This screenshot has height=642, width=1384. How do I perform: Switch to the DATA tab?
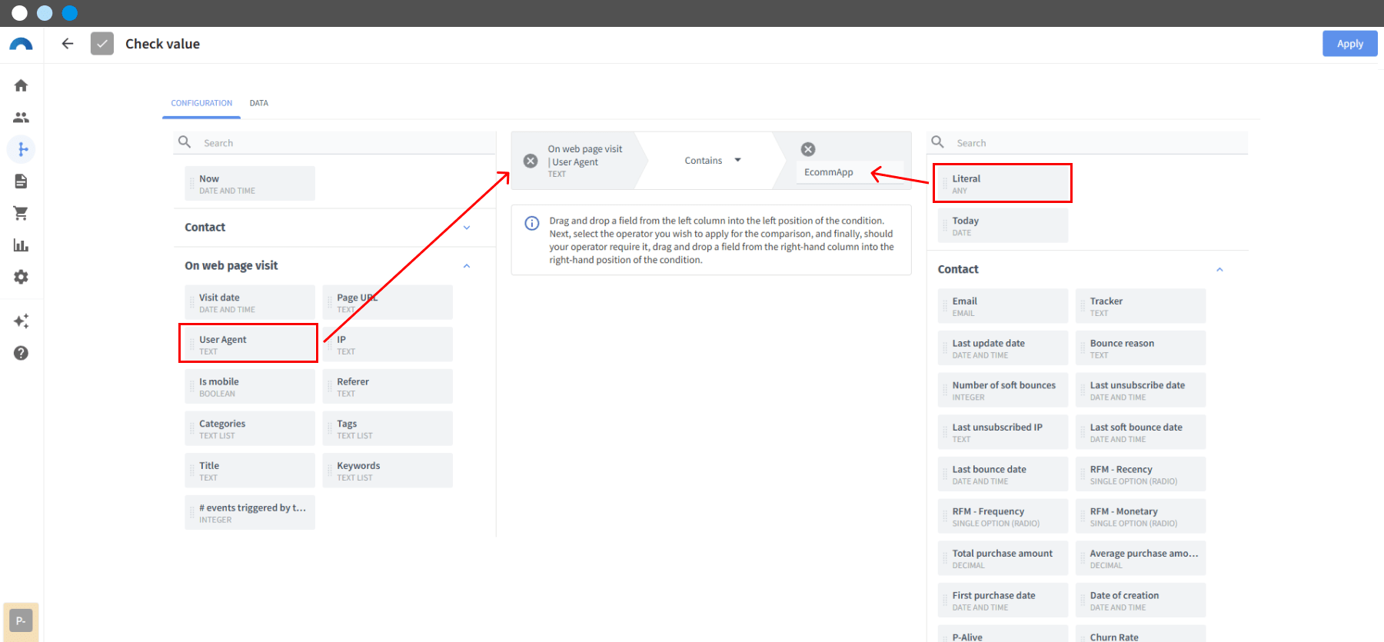point(259,103)
